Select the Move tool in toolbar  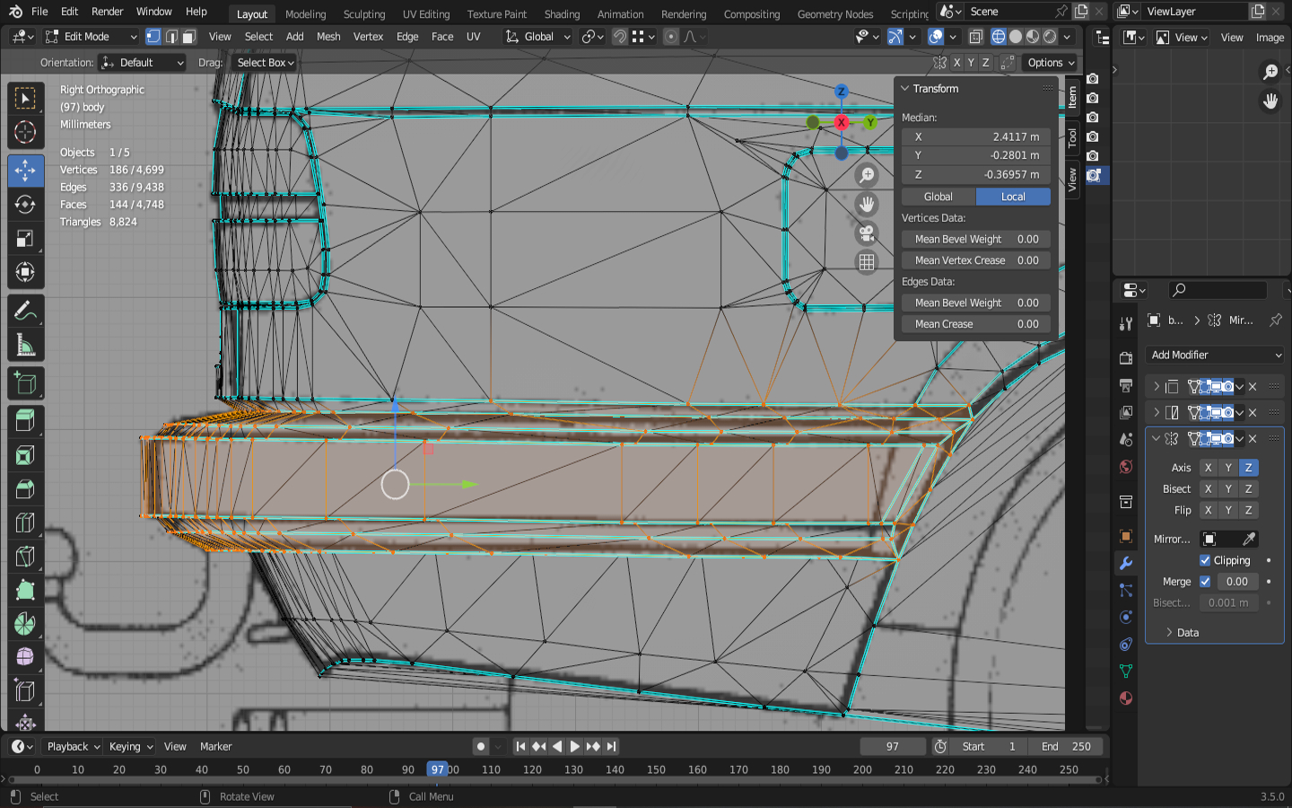click(x=25, y=170)
